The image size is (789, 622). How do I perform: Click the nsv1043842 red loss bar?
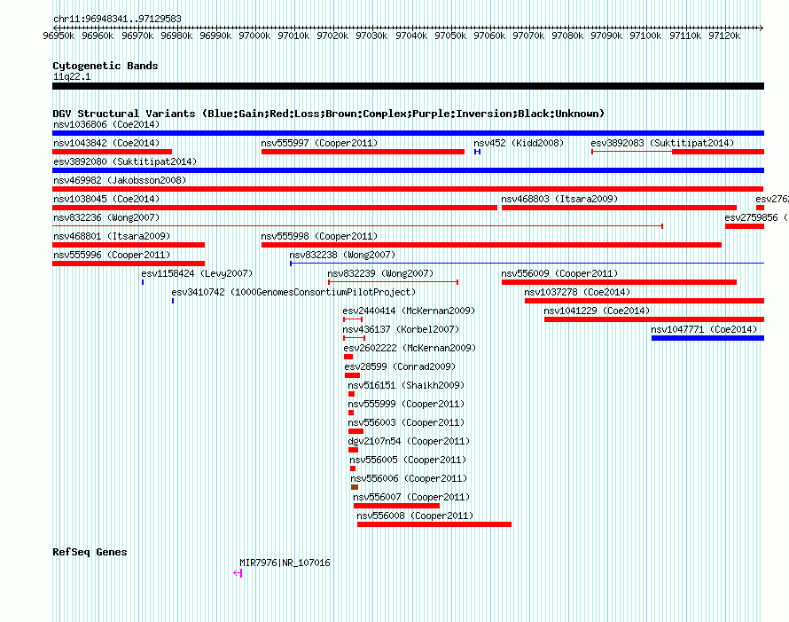pyautogui.click(x=113, y=152)
